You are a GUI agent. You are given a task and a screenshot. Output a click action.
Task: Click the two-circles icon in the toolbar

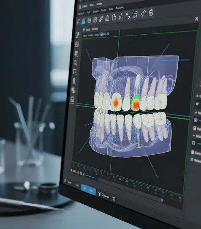128,16
